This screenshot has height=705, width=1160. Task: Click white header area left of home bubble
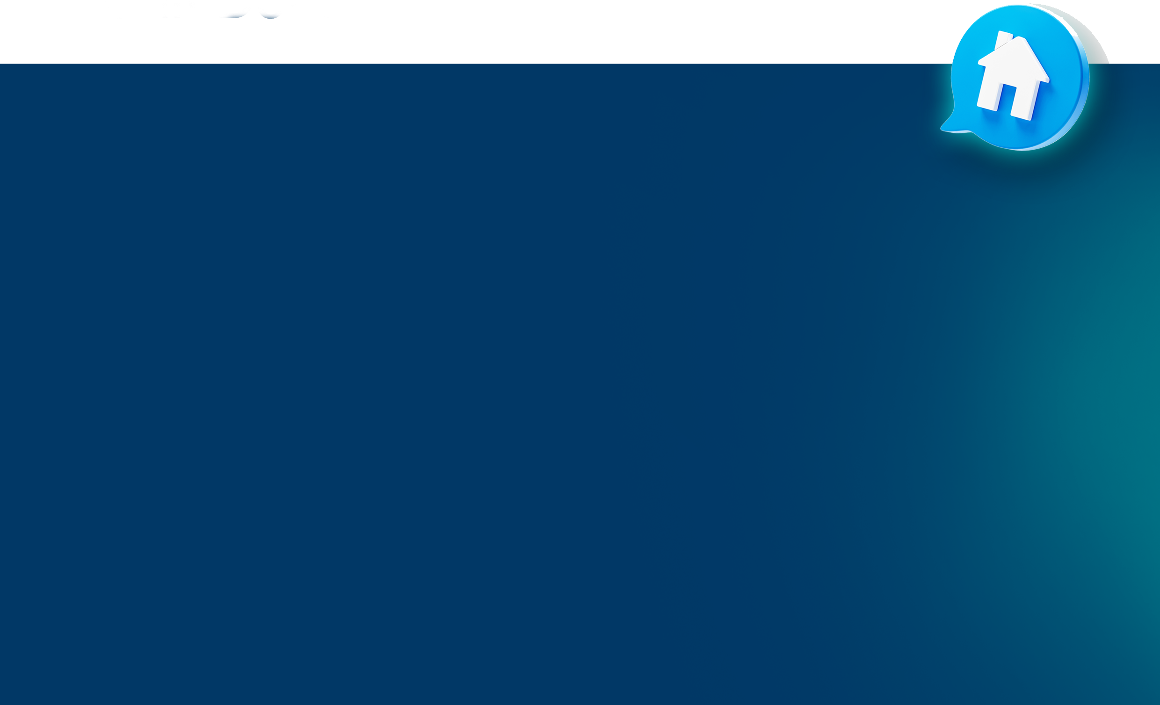[x=848, y=31]
